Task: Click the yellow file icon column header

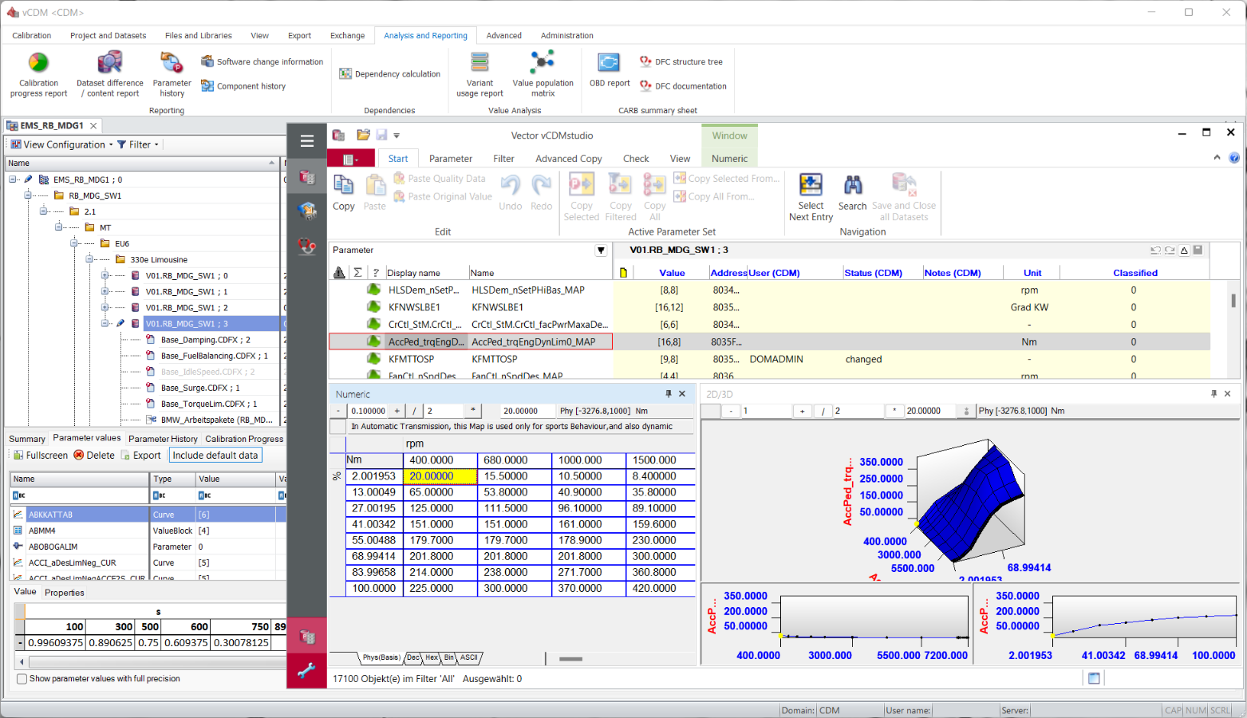Action: pyautogui.click(x=623, y=273)
